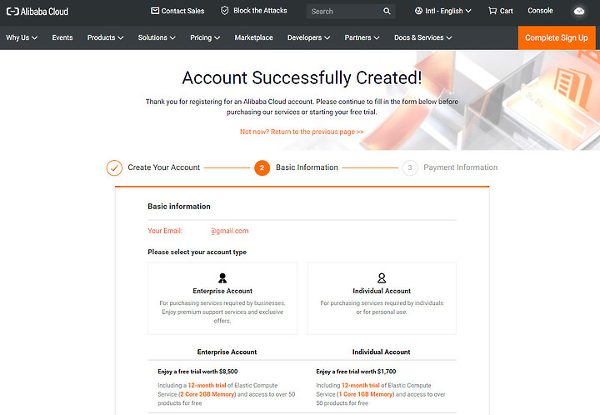600x415 pixels.
Task: Expand the Why Us menu
Action: (22, 37)
